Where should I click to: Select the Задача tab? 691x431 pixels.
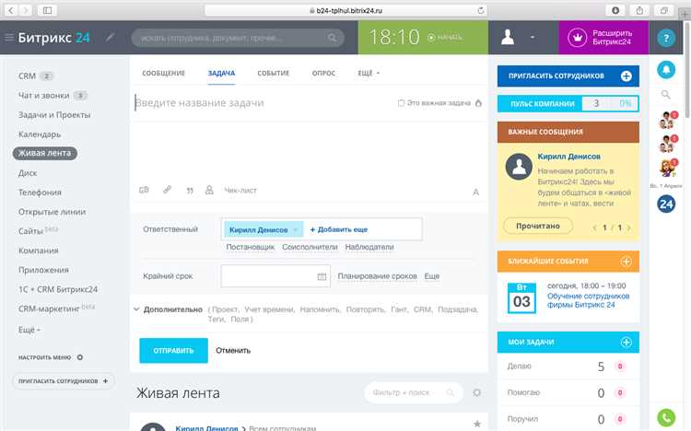click(x=221, y=73)
